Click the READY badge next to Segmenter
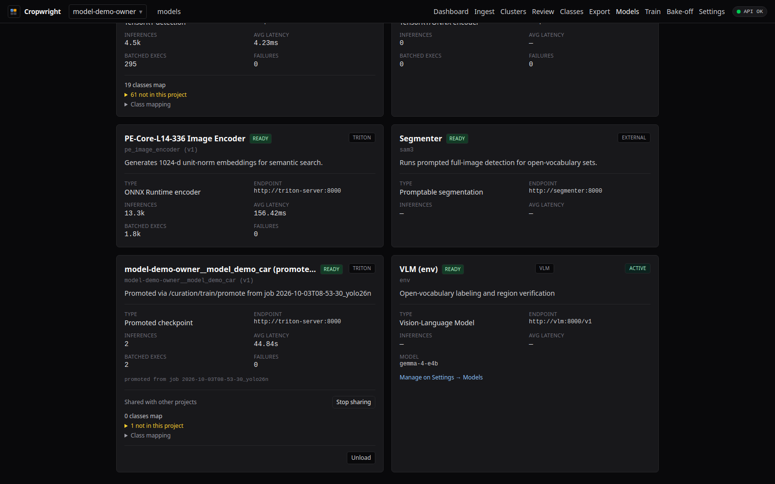Screen dimensions: 775x484 [x=457, y=139]
